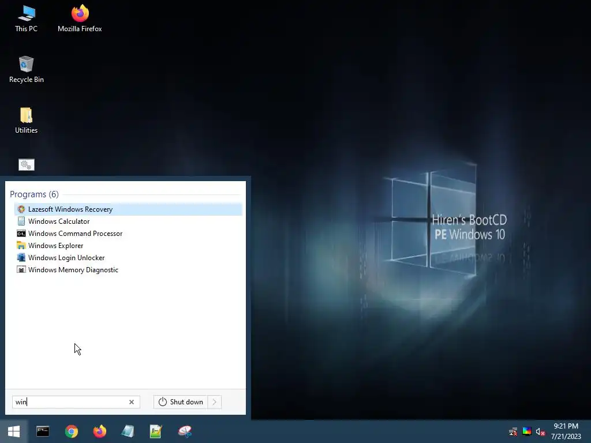Open Windows Explorer from the list
591x443 pixels.
[128, 246]
